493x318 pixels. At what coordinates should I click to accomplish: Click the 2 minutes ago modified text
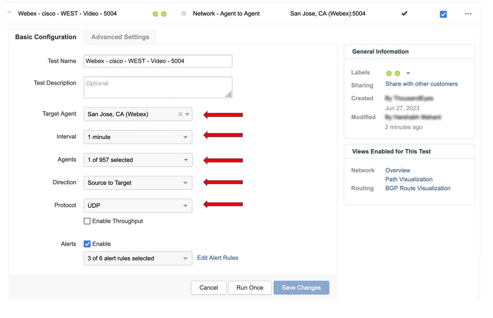tap(403, 127)
